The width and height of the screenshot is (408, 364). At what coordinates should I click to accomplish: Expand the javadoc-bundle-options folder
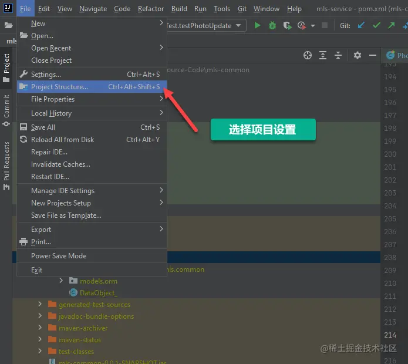click(40, 316)
